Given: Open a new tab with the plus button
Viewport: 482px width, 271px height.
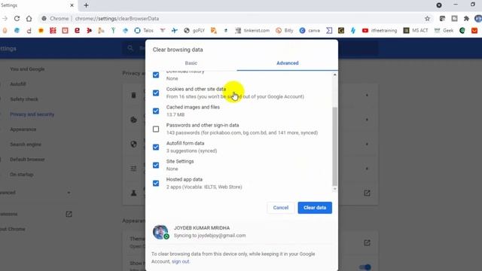Looking at the screenshot, I should tap(86, 5).
